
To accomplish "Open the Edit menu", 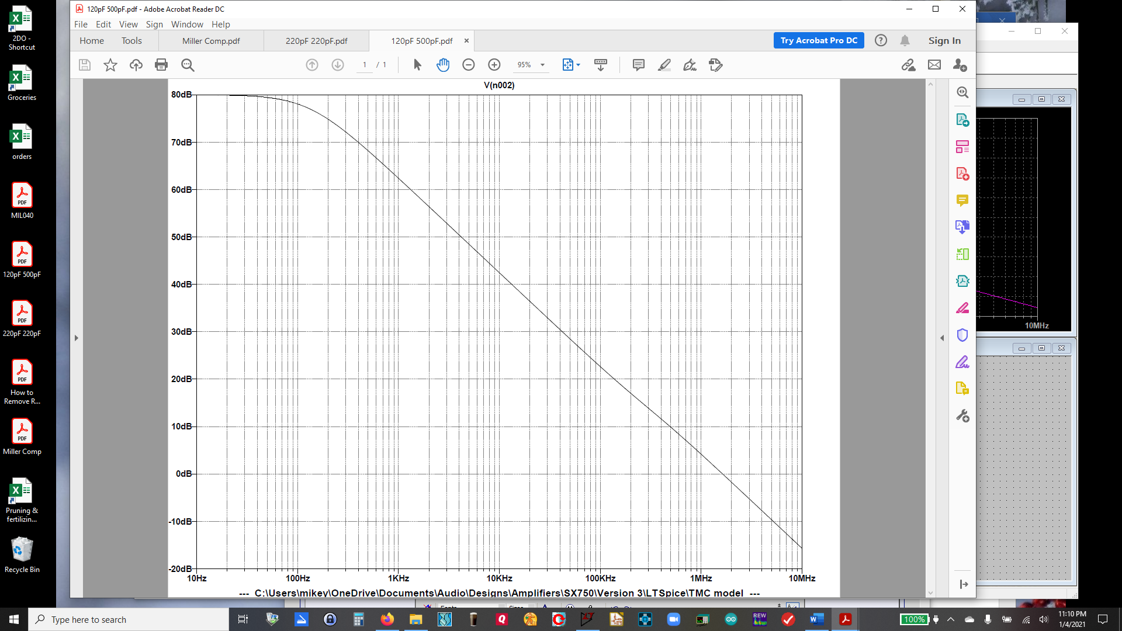I will [103, 24].
